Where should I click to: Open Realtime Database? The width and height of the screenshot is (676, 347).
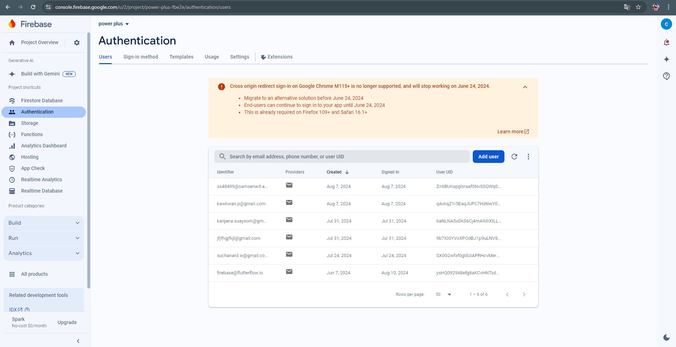click(41, 191)
